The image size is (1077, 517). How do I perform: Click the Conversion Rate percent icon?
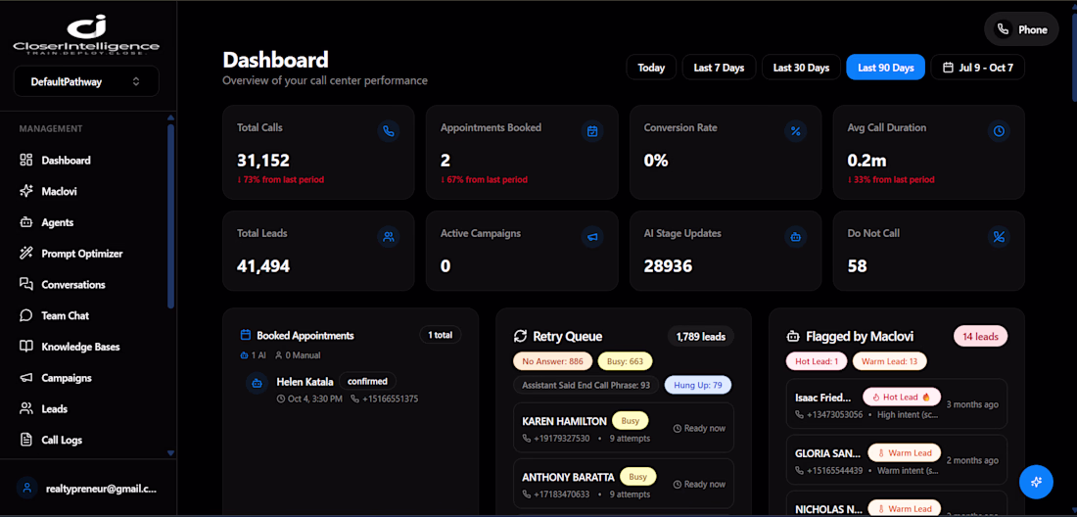[x=795, y=131]
